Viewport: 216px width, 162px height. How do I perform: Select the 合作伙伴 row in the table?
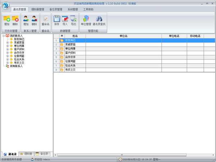click(70, 57)
